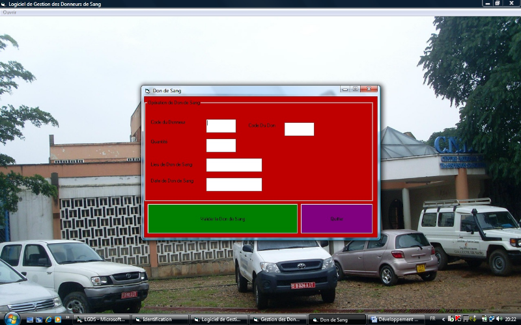Switch to Développement taskbar button
The width and height of the screenshot is (521, 325).
click(396, 320)
